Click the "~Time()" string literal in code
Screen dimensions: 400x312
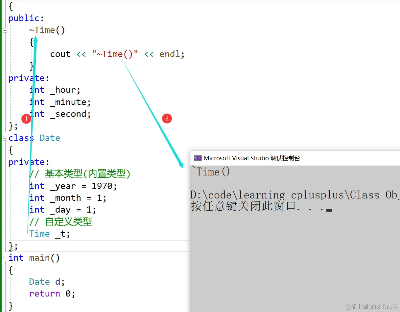tap(115, 54)
